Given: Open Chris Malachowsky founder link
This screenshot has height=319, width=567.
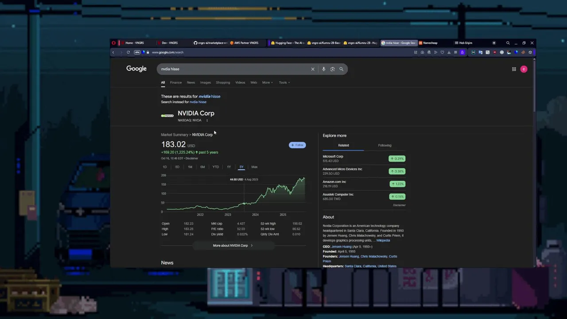Looking at the screenshot, I should pos(374,257).
